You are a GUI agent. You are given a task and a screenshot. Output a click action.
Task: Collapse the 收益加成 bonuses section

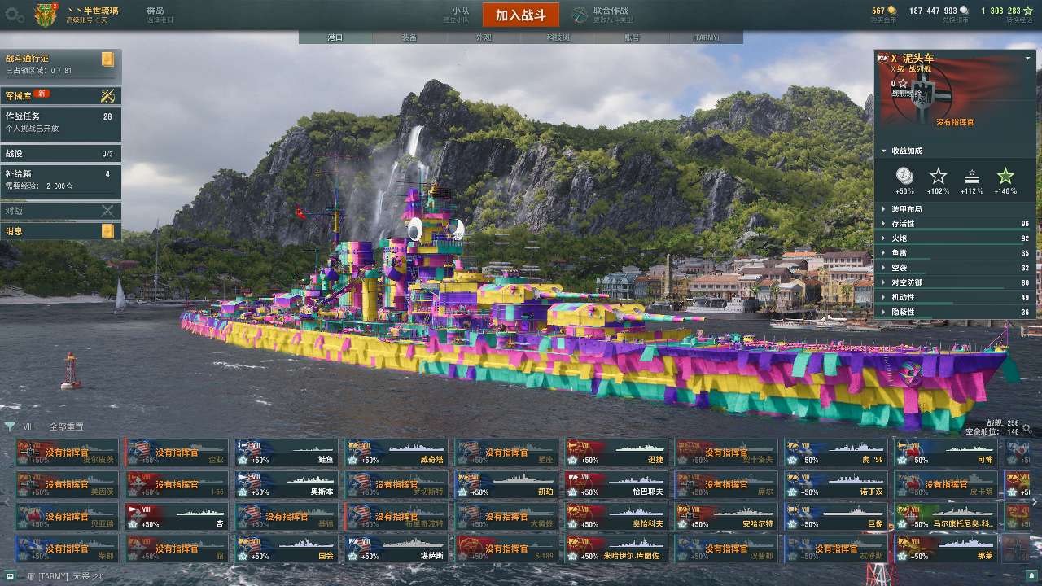pyautogui.click(x=884, y=151)
